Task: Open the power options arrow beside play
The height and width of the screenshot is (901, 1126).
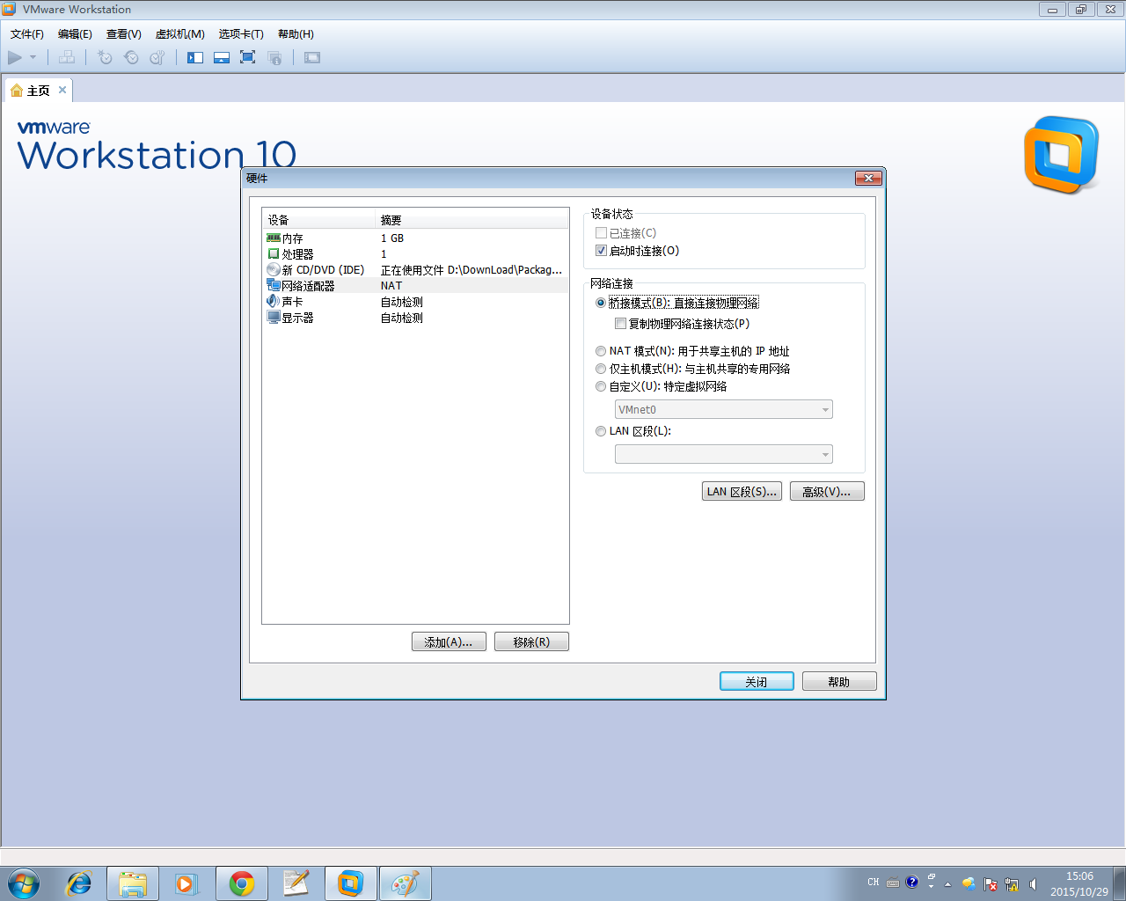Action: [33, 57]
